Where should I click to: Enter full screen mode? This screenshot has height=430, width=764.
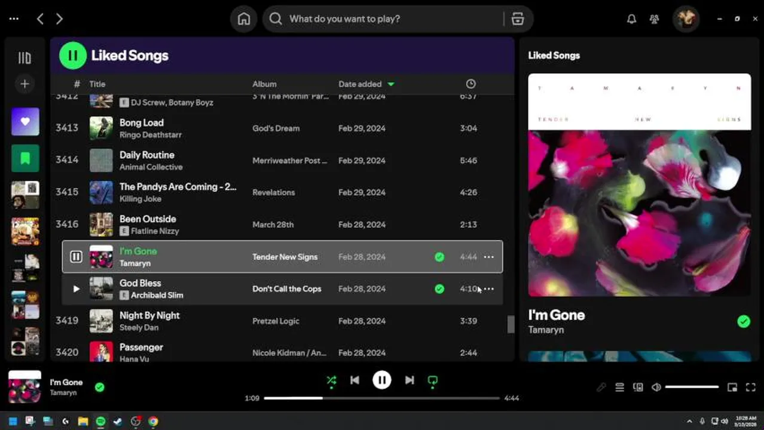click(751, 388)
